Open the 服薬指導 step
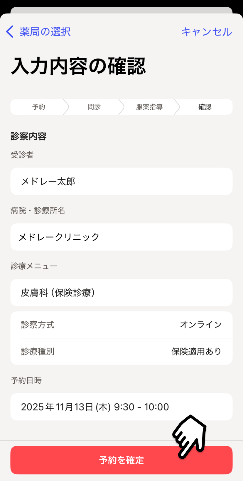Image resolution: width=243 pixels, height=481 pixels. 149,107
